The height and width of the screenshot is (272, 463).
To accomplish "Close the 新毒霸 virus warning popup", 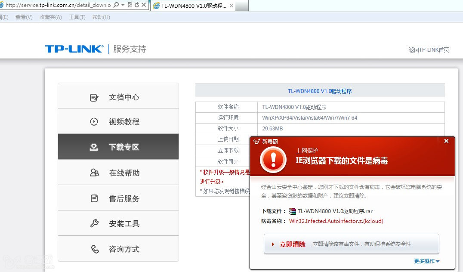I will click(x=447, y=141).
